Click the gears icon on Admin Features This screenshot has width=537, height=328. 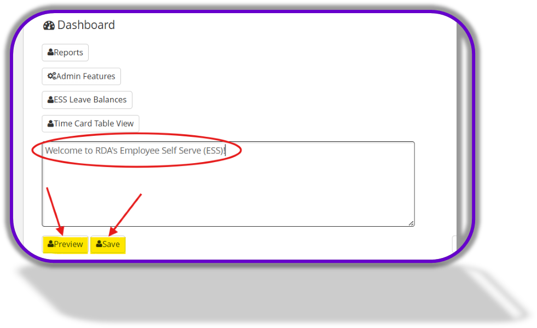[x=51, y=76]
